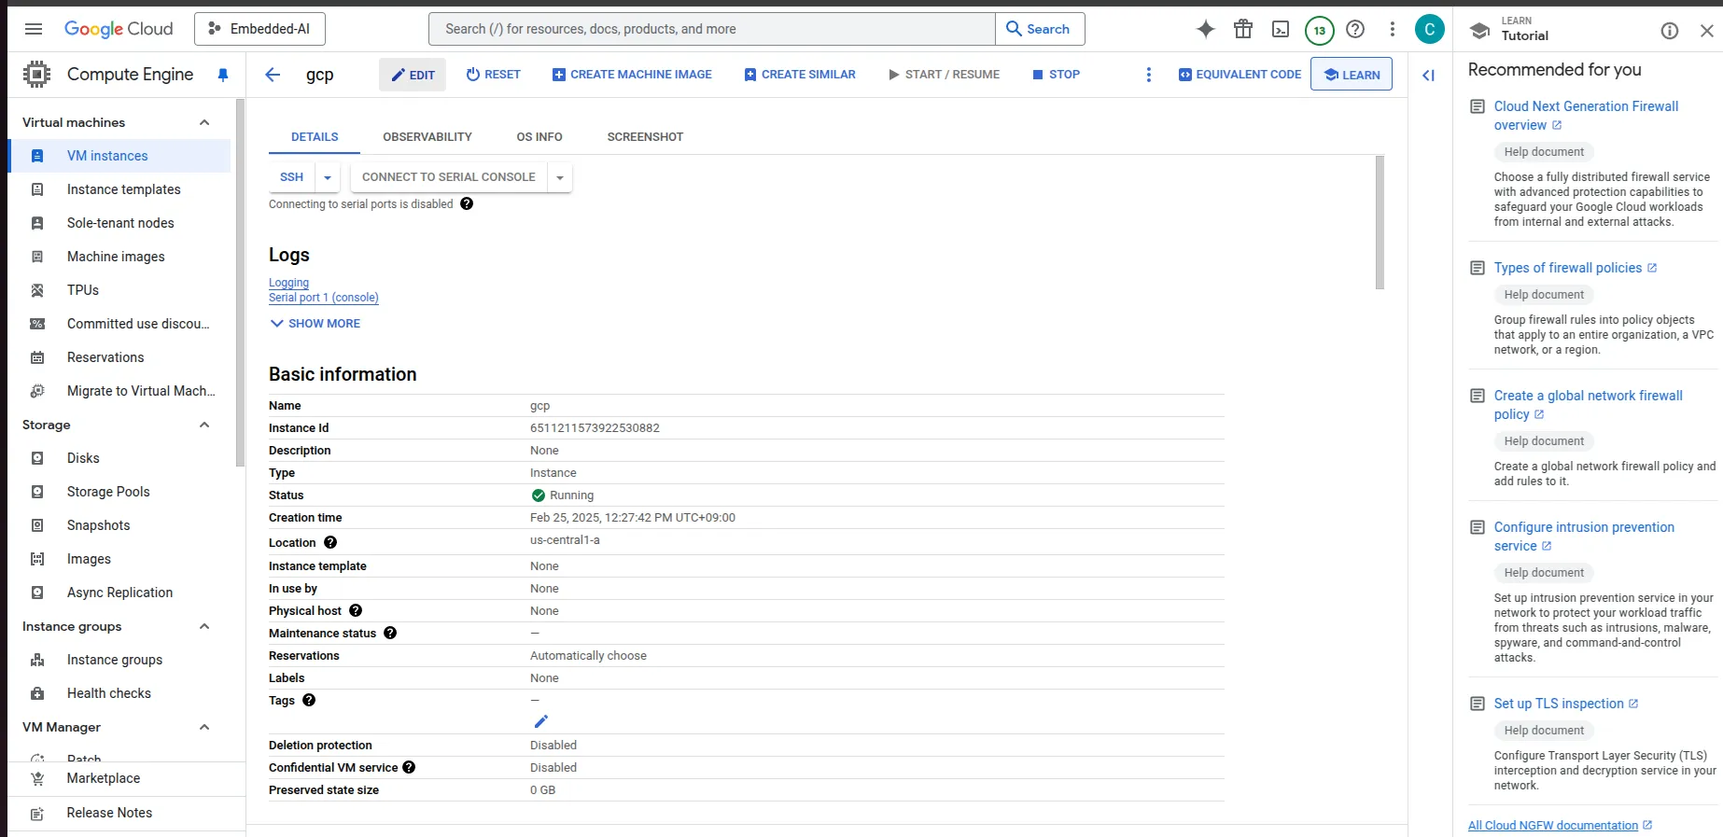The width and height of the screenshot is (1723, 837).
Task: Show help tooltip for Confidential VM service
Action: pos(409,767)
